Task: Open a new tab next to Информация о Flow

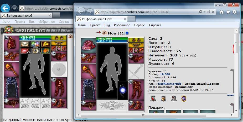Action: pyautogui.click(x=132, y=19)
